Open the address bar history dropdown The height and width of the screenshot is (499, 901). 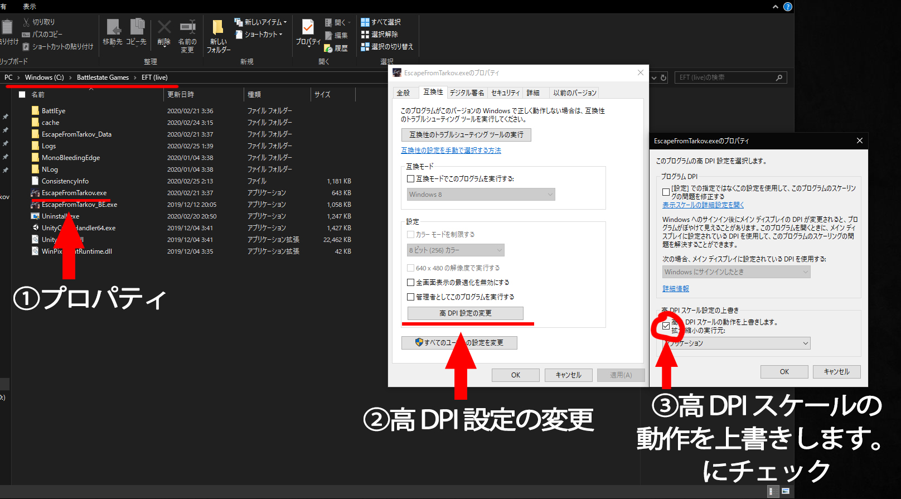tap(654, 77)
